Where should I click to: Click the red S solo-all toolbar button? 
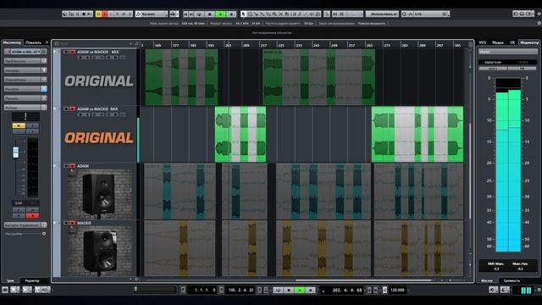click(105, 14)
